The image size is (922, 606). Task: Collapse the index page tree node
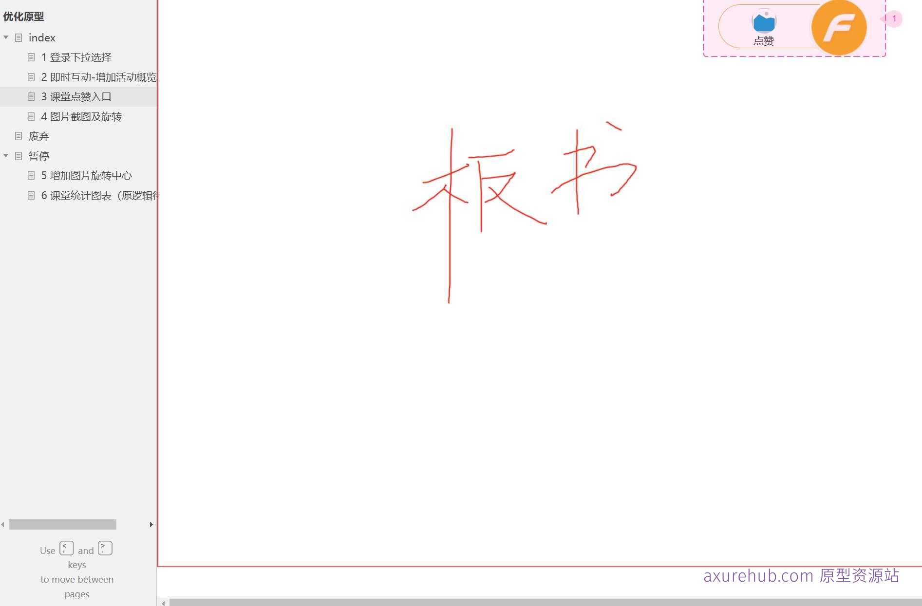pyautogui.click(x=6, y=37)
